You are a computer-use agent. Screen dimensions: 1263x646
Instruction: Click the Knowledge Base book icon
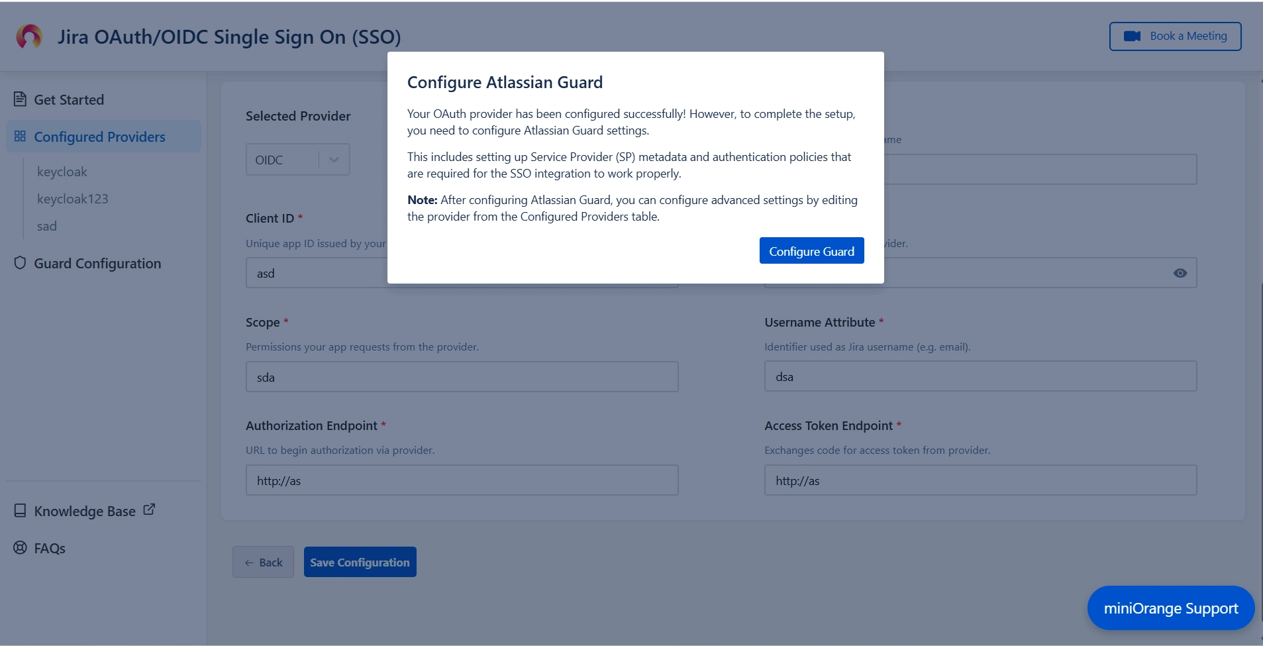pos(20,511)
